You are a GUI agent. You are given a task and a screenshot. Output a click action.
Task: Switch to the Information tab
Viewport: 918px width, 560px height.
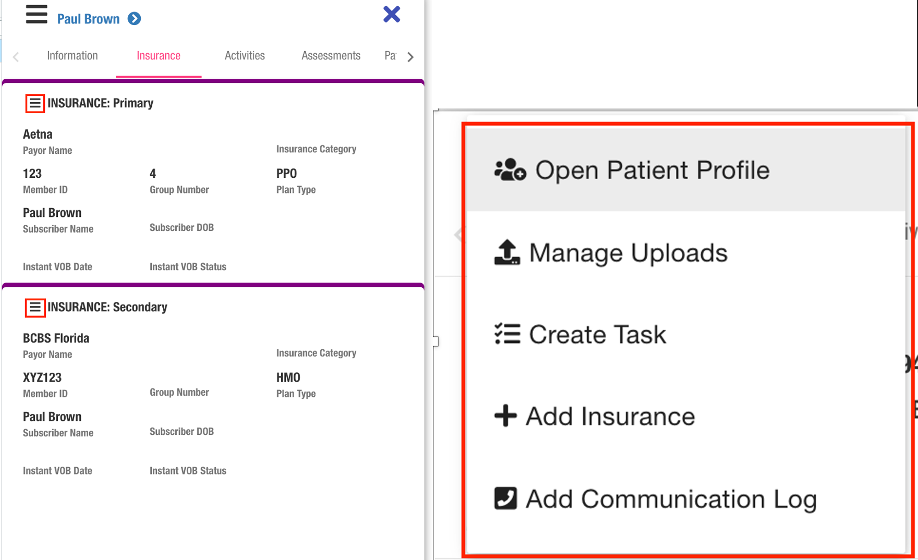pyautogui.click(x=73, y=56)
